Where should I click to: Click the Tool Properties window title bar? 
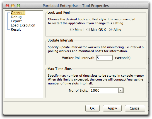coord(76,6)
